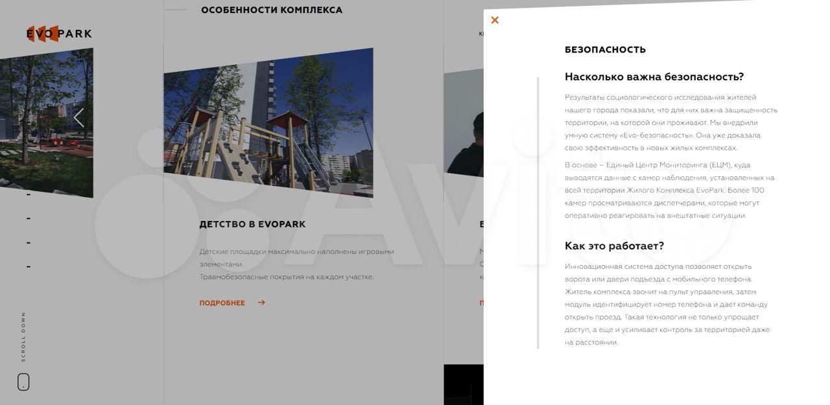The height and width of the screenshot is (405, 830).
Task: Click the partially visible park photo on left
Action: click(x=45, y=123)
